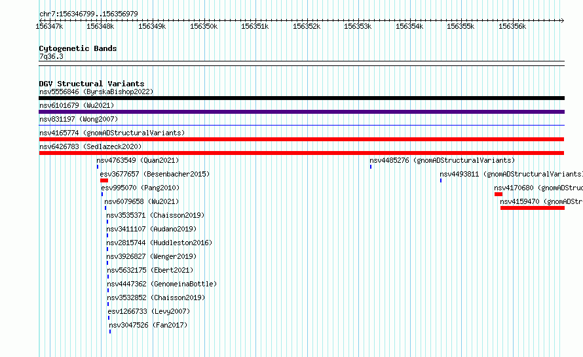Click the 156352k ruler label
583x357 pixels.
(307, 26)
